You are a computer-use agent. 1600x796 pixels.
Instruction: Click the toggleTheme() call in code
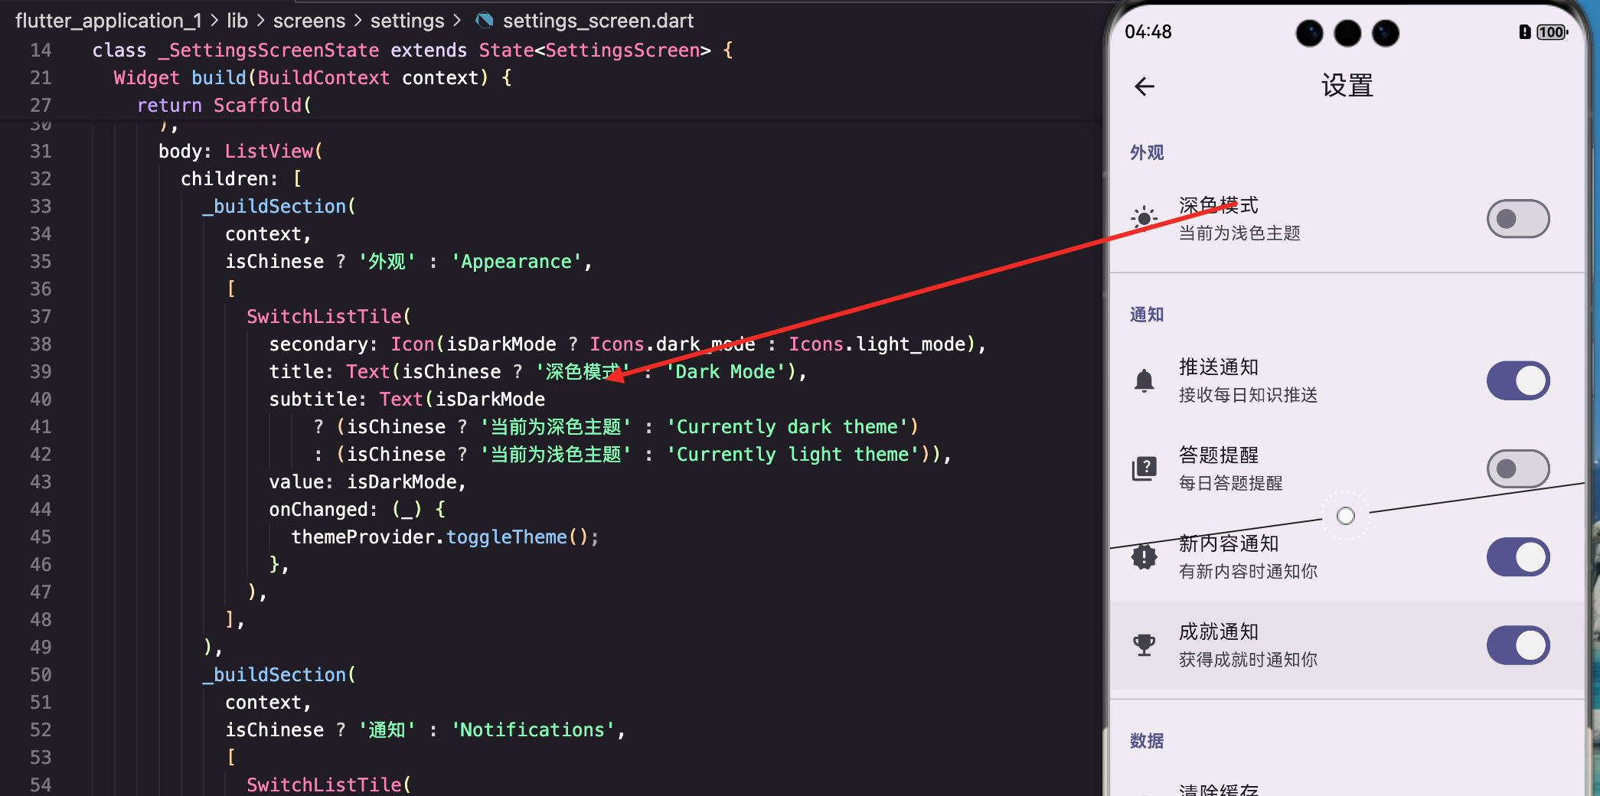pos(517,537)
